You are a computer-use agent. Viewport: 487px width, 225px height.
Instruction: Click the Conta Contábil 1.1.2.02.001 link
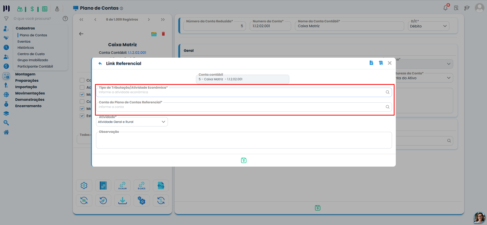point(137,53)
